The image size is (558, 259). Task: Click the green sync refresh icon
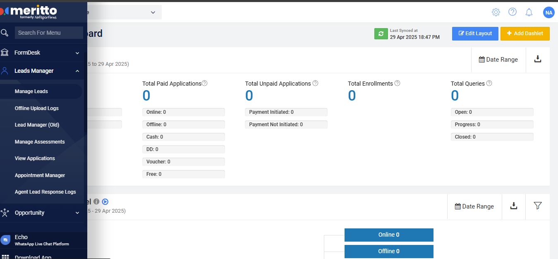pyautogui.click(x=381, y=34)
